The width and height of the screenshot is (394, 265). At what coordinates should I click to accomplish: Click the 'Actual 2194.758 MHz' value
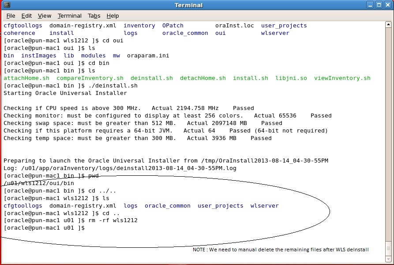pos(185,108)
